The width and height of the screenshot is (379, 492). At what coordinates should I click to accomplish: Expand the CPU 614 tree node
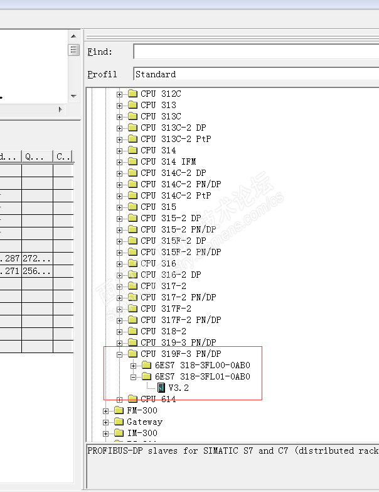pos(119,400)
